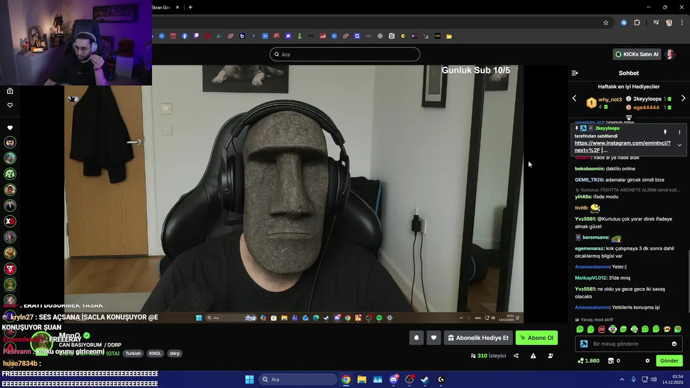
Task: Open the user list icon beside report
Action: [x=550, y=356]
